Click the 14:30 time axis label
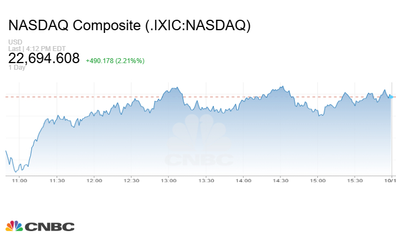 coord(280,180)
